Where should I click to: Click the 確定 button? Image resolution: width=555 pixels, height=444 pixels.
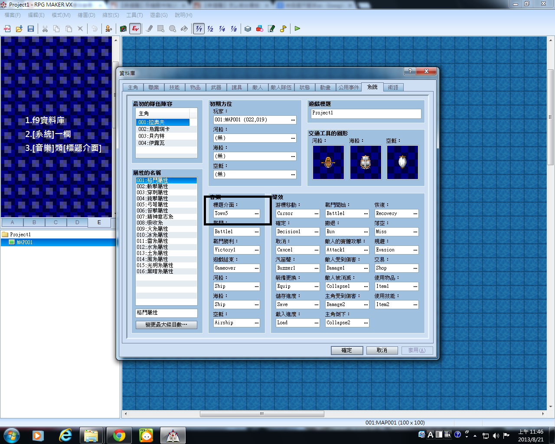coord(347,350)
